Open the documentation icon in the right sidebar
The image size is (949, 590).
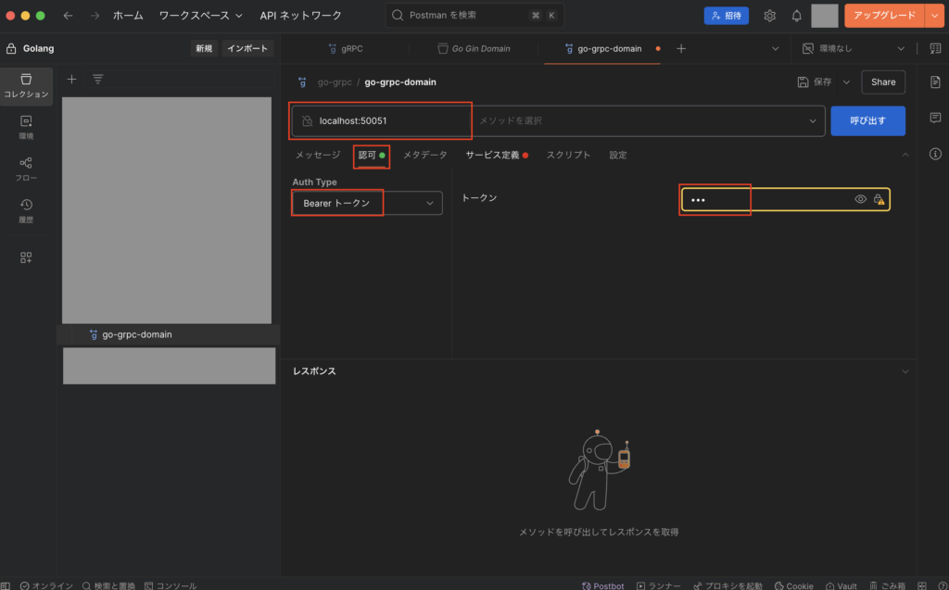click(x=935, y=82)
